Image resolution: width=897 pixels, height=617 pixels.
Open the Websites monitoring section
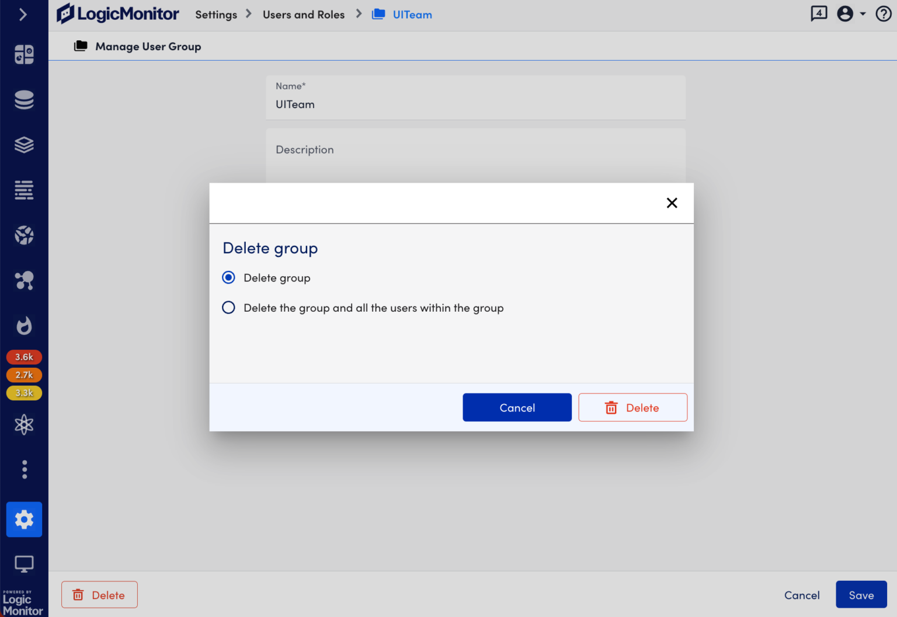24,235
